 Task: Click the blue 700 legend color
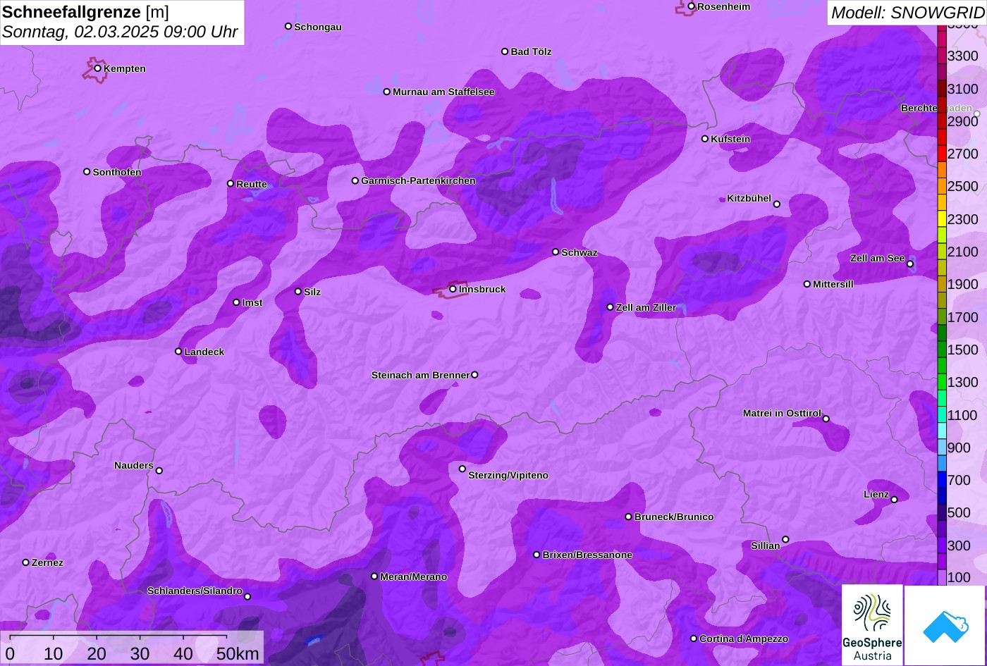point(942,480)
